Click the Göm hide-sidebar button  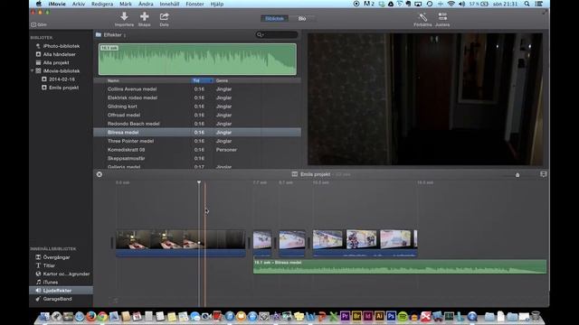pyautogui.click(x=39, y=24)
